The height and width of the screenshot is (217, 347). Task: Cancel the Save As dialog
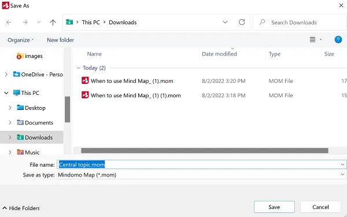coord(320,207)
